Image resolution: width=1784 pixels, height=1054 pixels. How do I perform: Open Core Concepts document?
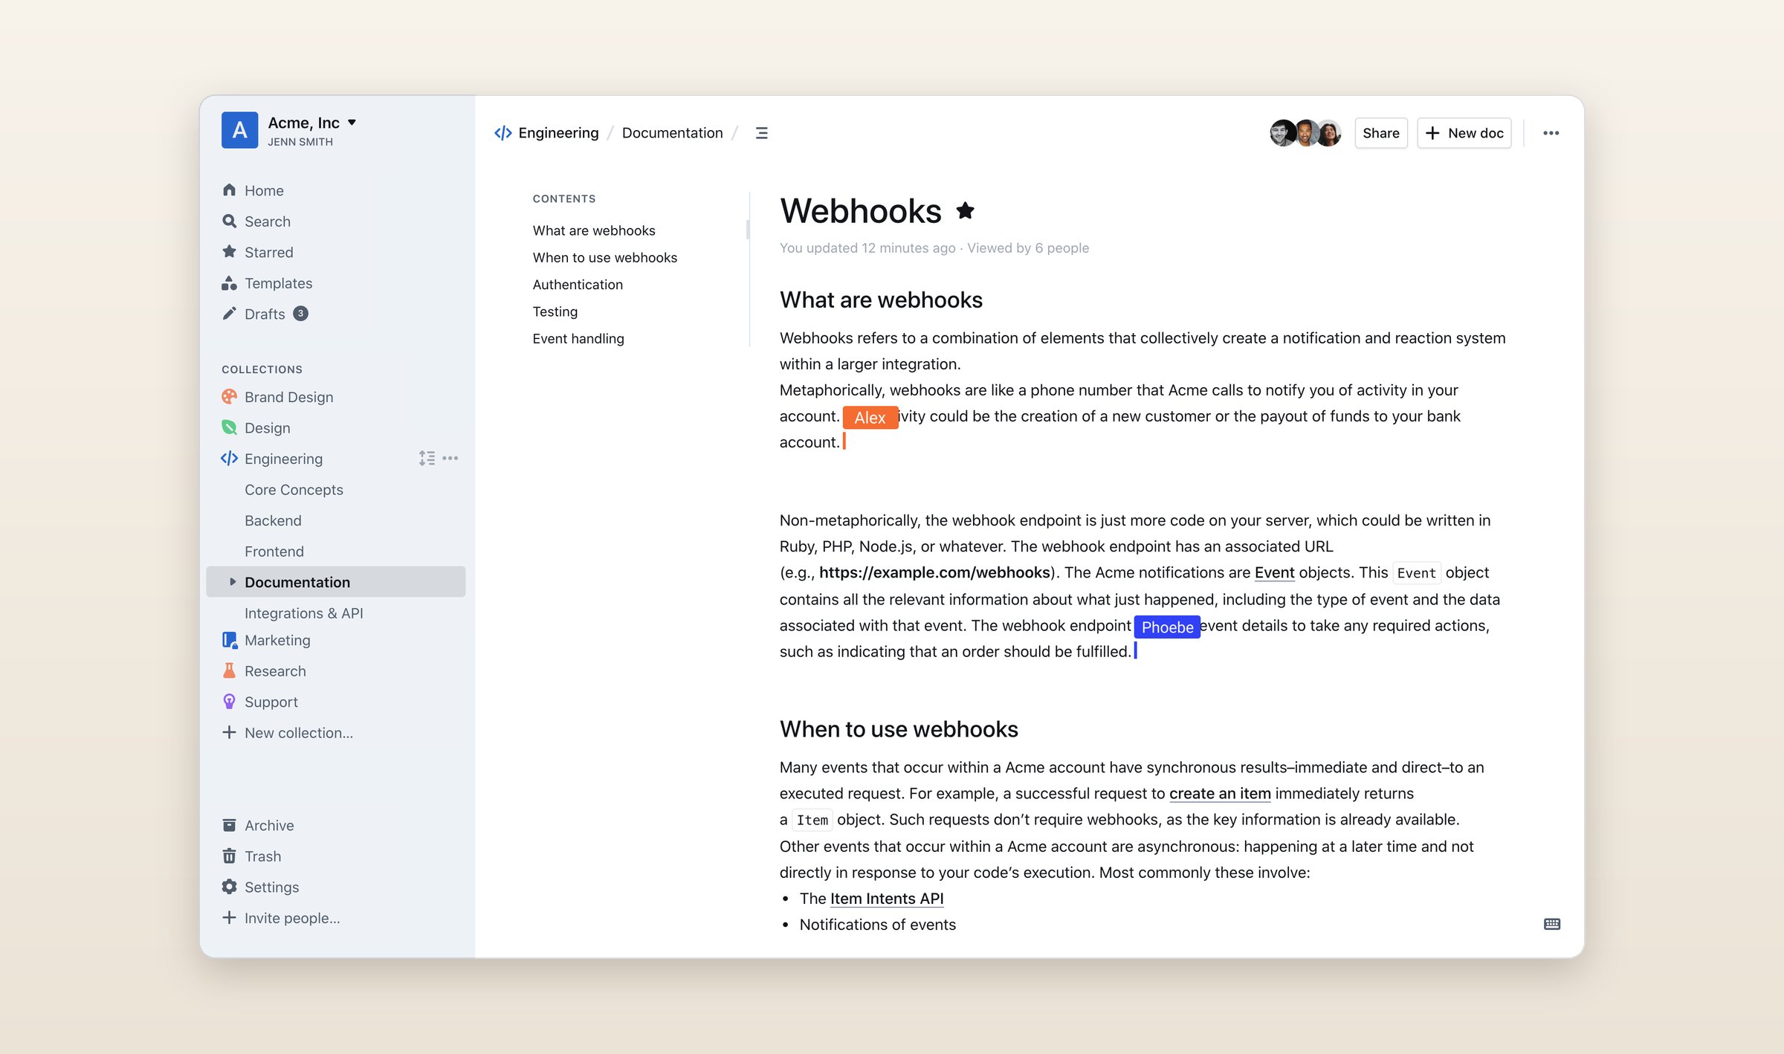294,490
